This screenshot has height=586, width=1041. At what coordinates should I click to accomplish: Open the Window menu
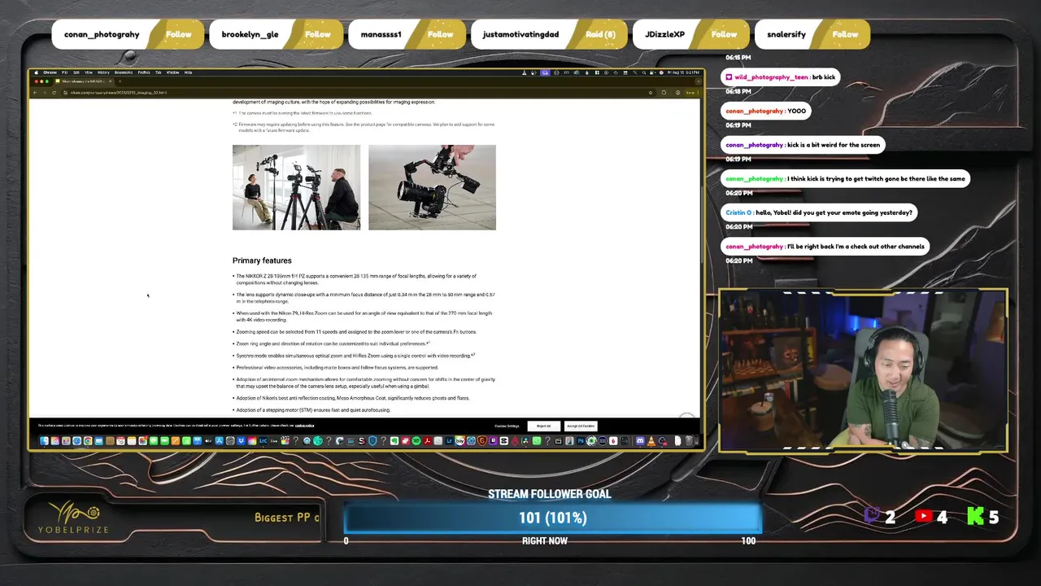pos(172,72)
